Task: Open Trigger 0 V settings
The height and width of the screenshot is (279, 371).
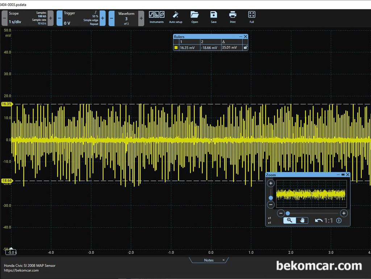Action: click(x=81, y=18)
